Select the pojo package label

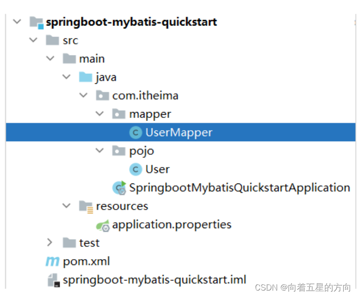point(142,151)
